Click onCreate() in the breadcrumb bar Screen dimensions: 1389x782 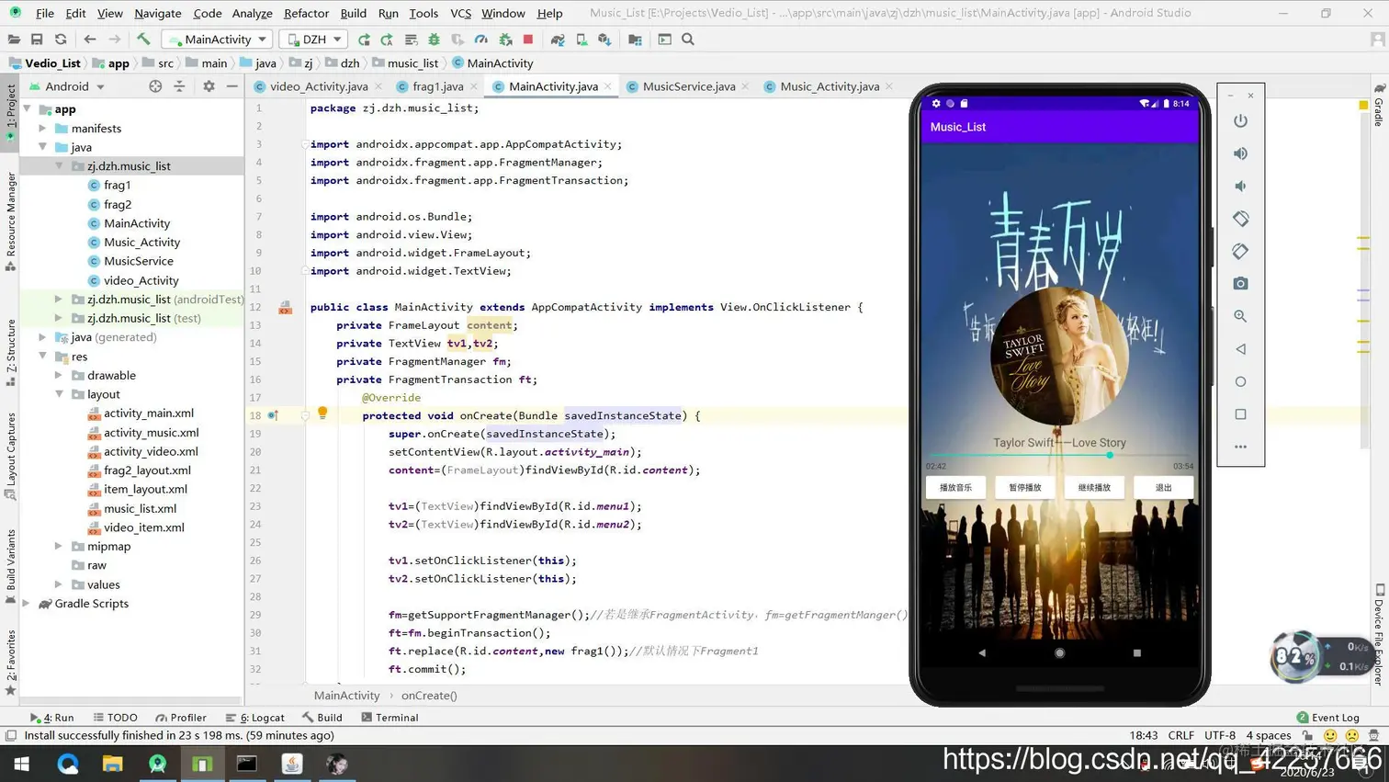tap(429, 696)
